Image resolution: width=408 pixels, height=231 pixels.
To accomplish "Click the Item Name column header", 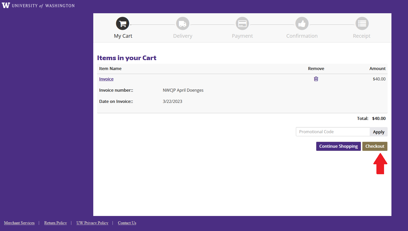I will point(110,69).
